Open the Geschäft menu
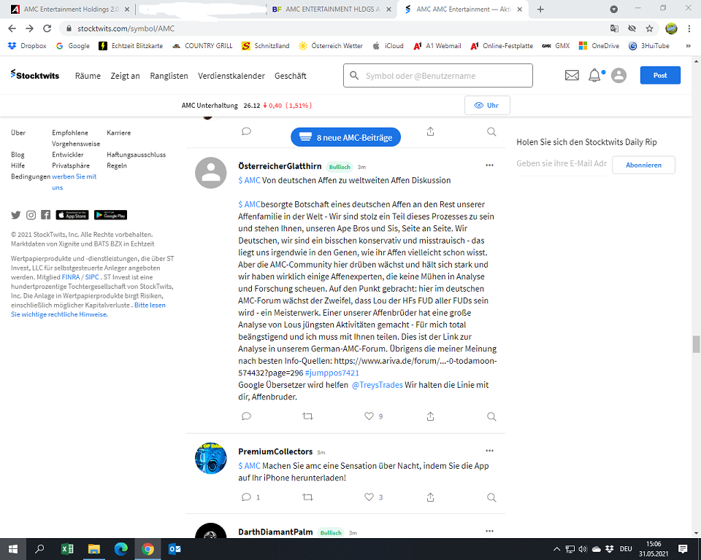Viewport: 701px width, 560px height. coord(291,76)
